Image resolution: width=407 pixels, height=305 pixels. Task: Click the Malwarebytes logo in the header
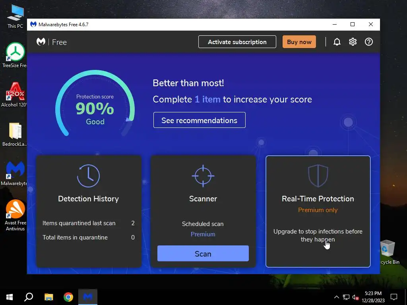pos(41,42)
